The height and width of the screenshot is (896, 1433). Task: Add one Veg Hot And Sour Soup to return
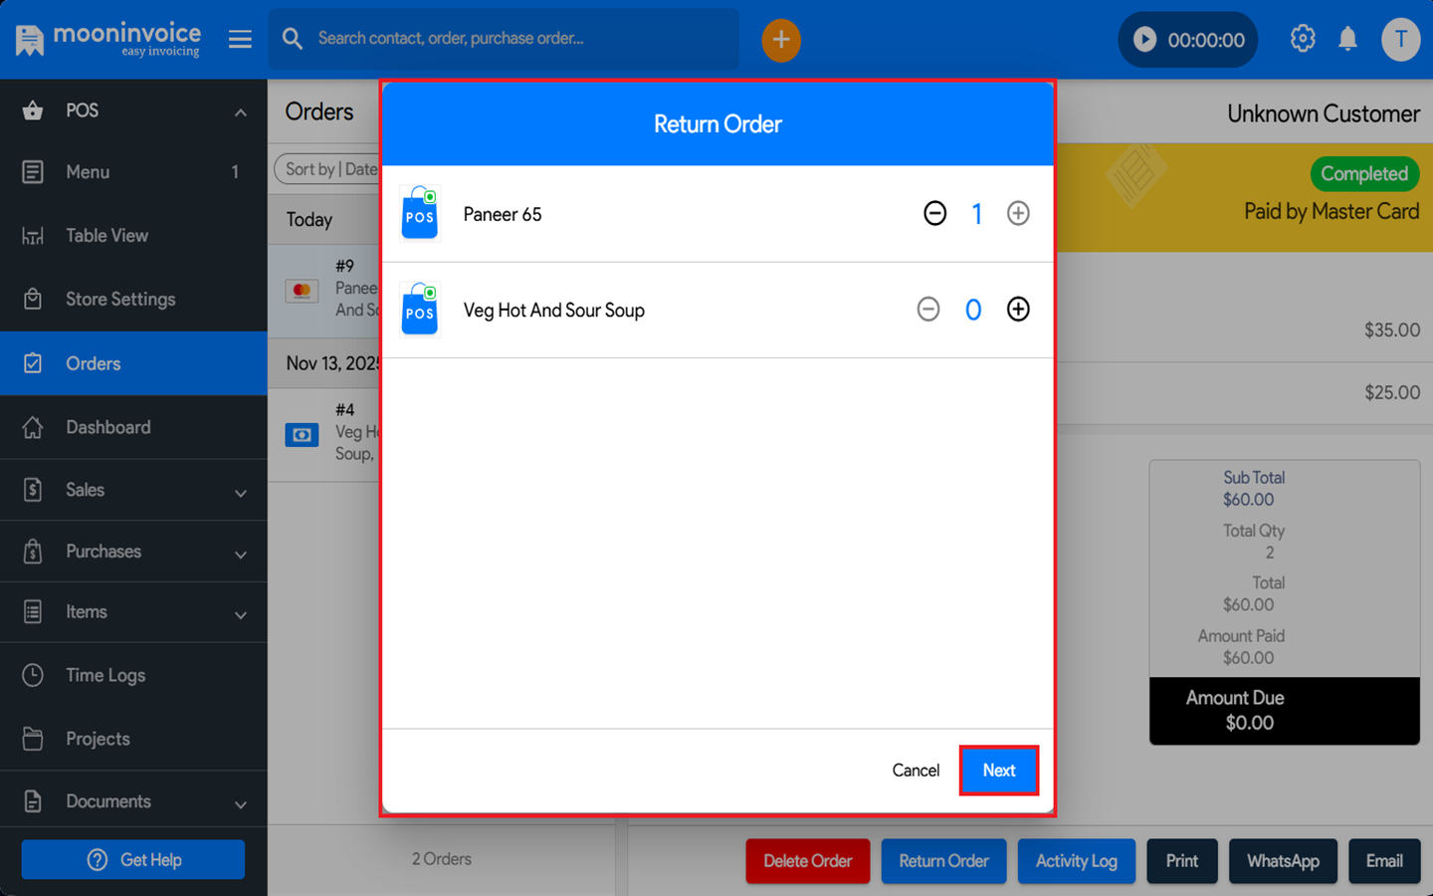pos(1017,310)
